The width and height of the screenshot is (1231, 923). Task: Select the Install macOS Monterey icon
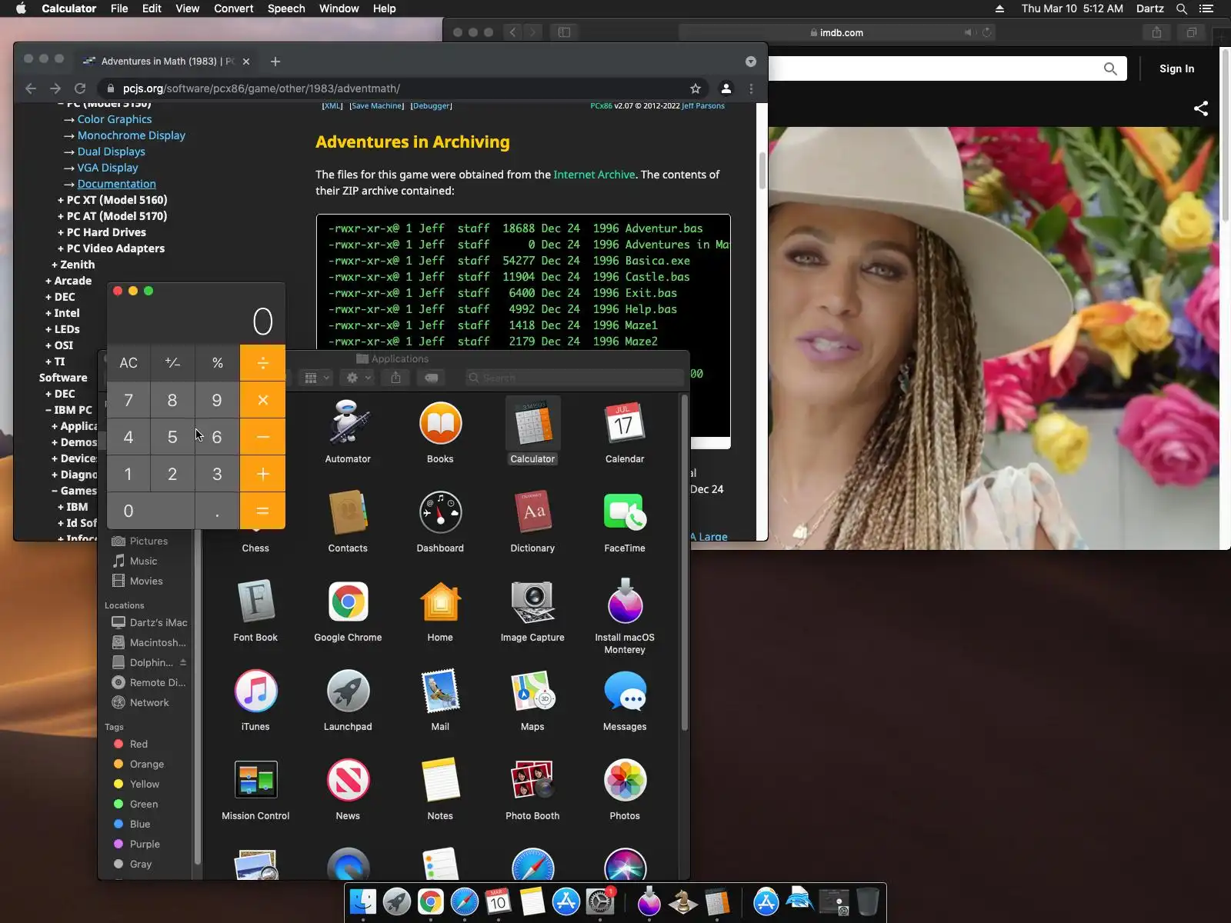pyautogui.click(x=625, y=601)
